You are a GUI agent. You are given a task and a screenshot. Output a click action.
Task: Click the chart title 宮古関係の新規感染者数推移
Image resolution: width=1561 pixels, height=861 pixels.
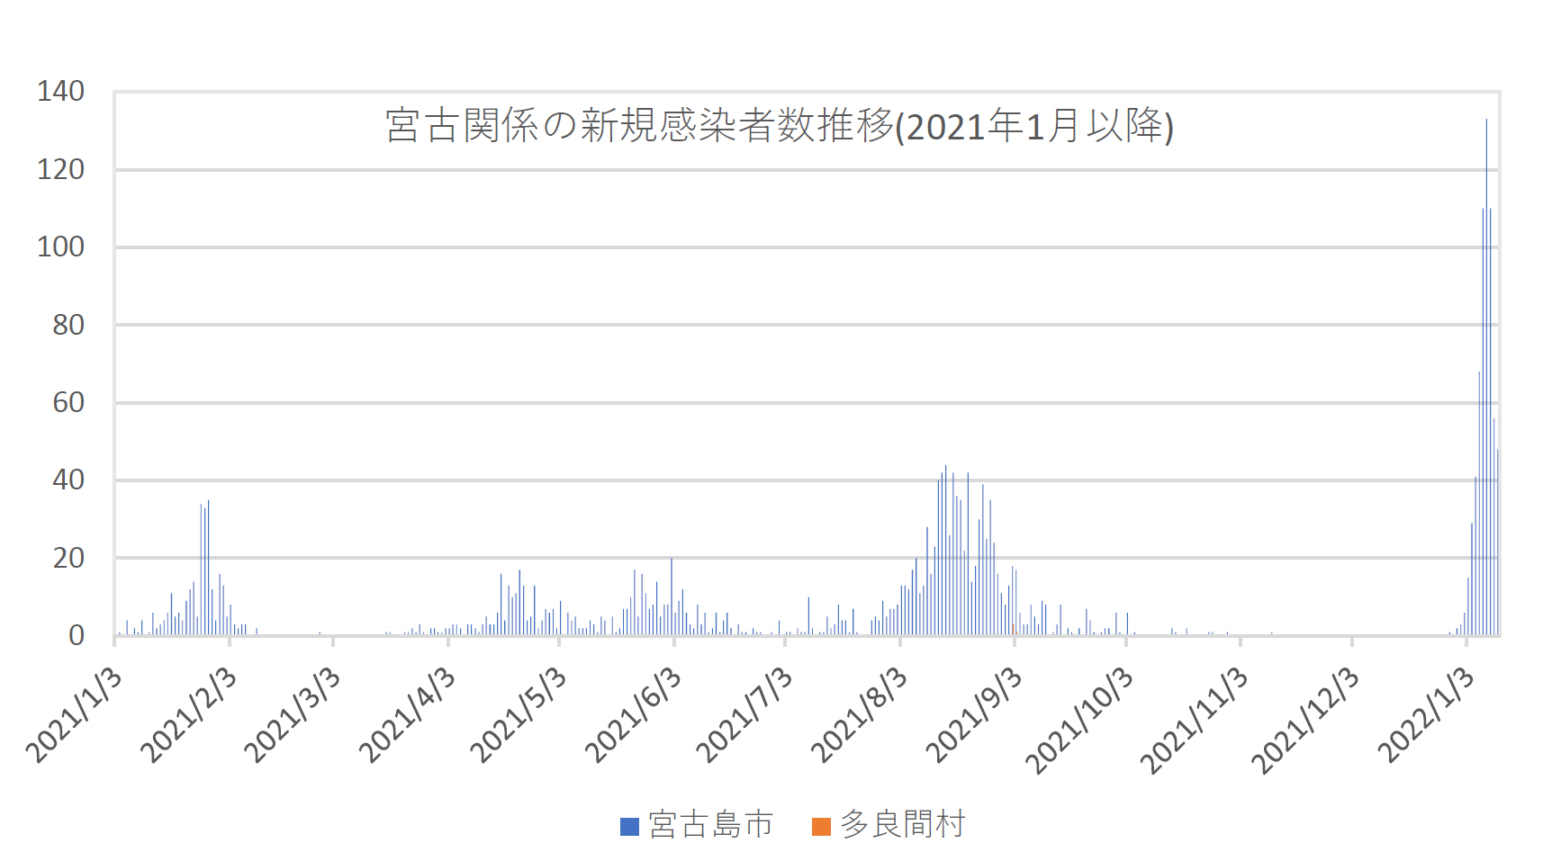click(780, 126)
